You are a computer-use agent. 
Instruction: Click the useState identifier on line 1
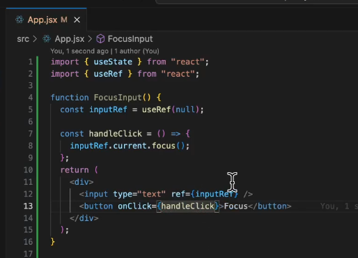click(113, 62)
